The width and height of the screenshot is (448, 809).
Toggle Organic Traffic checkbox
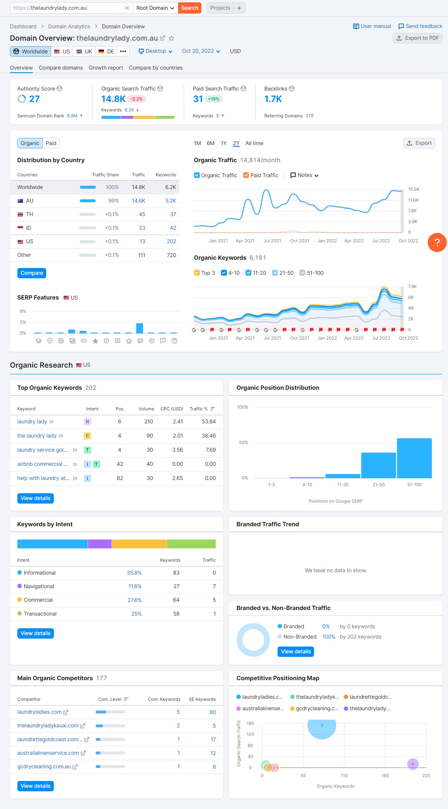tap(197, 175)
